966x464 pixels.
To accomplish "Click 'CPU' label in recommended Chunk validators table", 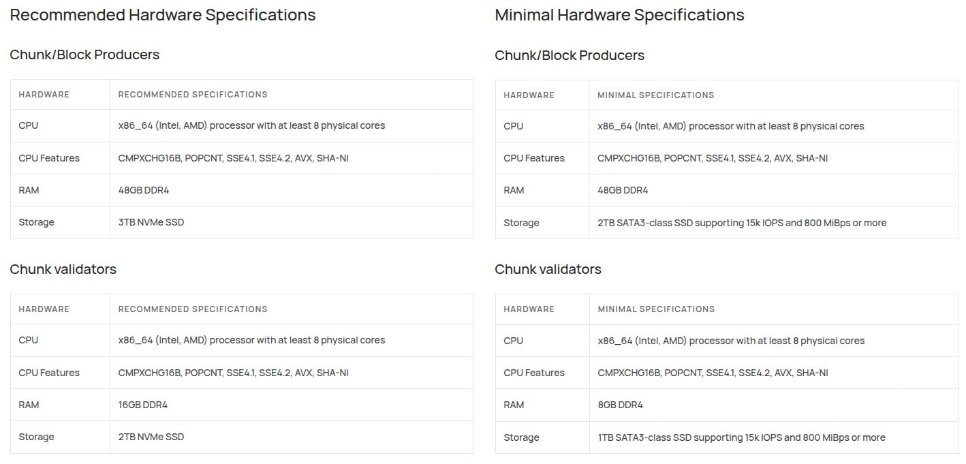I will tap(29, 340).
